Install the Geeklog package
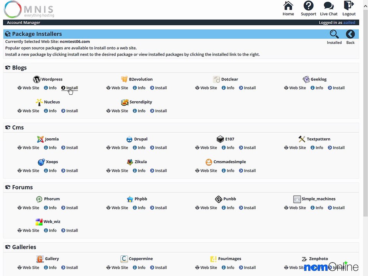 [x=336, y=88]
